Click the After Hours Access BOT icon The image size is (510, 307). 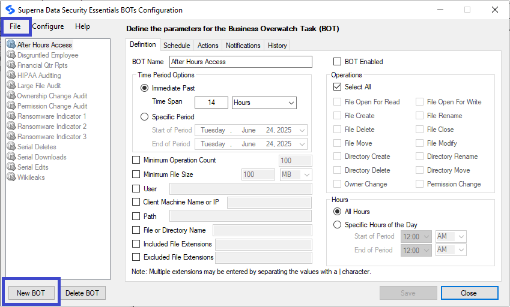[11, 44]
